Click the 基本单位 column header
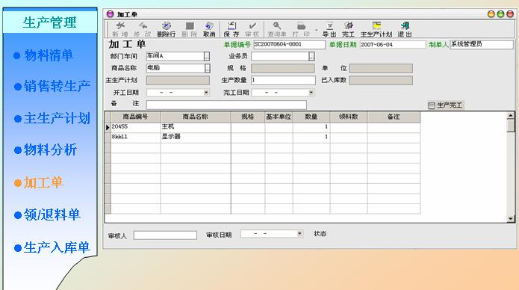 (x=279, y=117)
